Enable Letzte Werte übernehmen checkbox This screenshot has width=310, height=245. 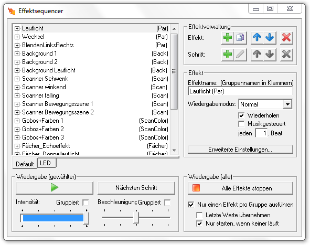(199, 215)
